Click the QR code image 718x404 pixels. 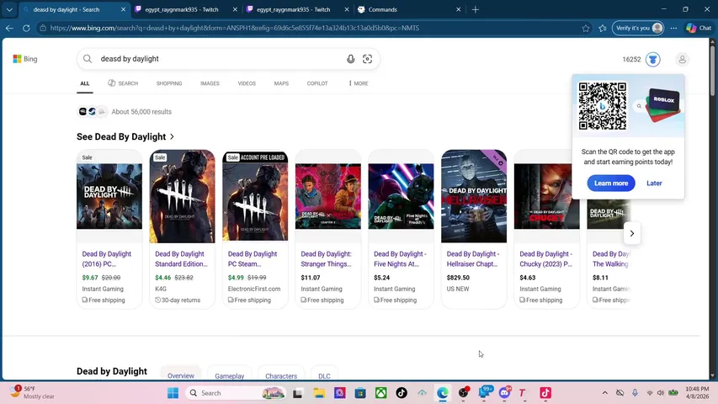[602, 106]
